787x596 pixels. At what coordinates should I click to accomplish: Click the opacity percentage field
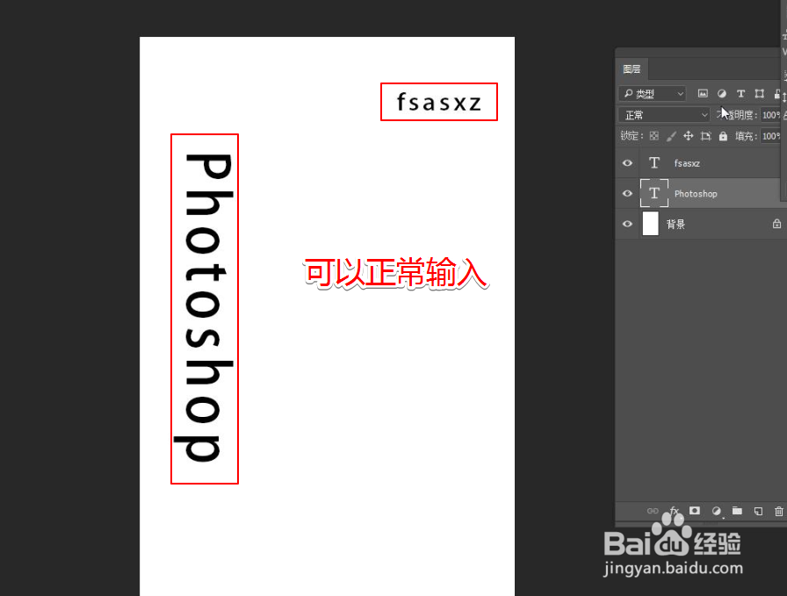click(x=771, y=115)
